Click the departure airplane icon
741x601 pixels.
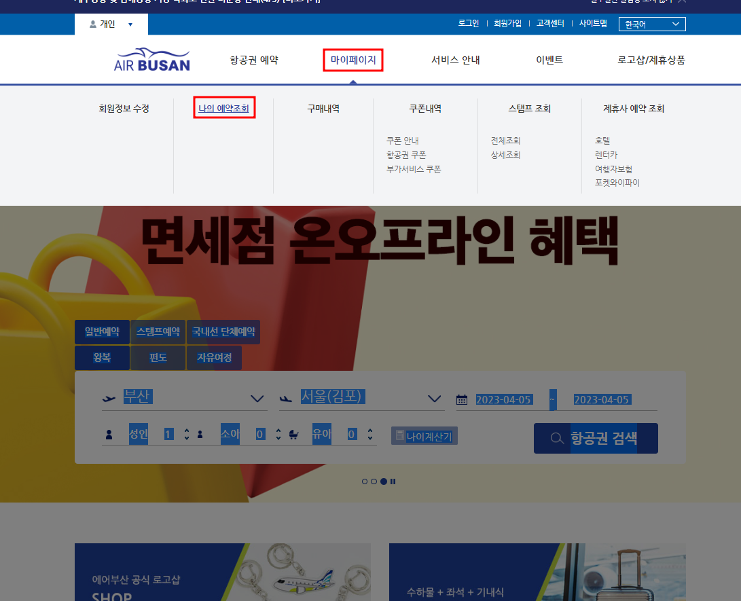(109, 399)
